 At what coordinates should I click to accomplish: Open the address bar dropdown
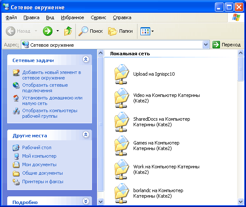(206, 45)
